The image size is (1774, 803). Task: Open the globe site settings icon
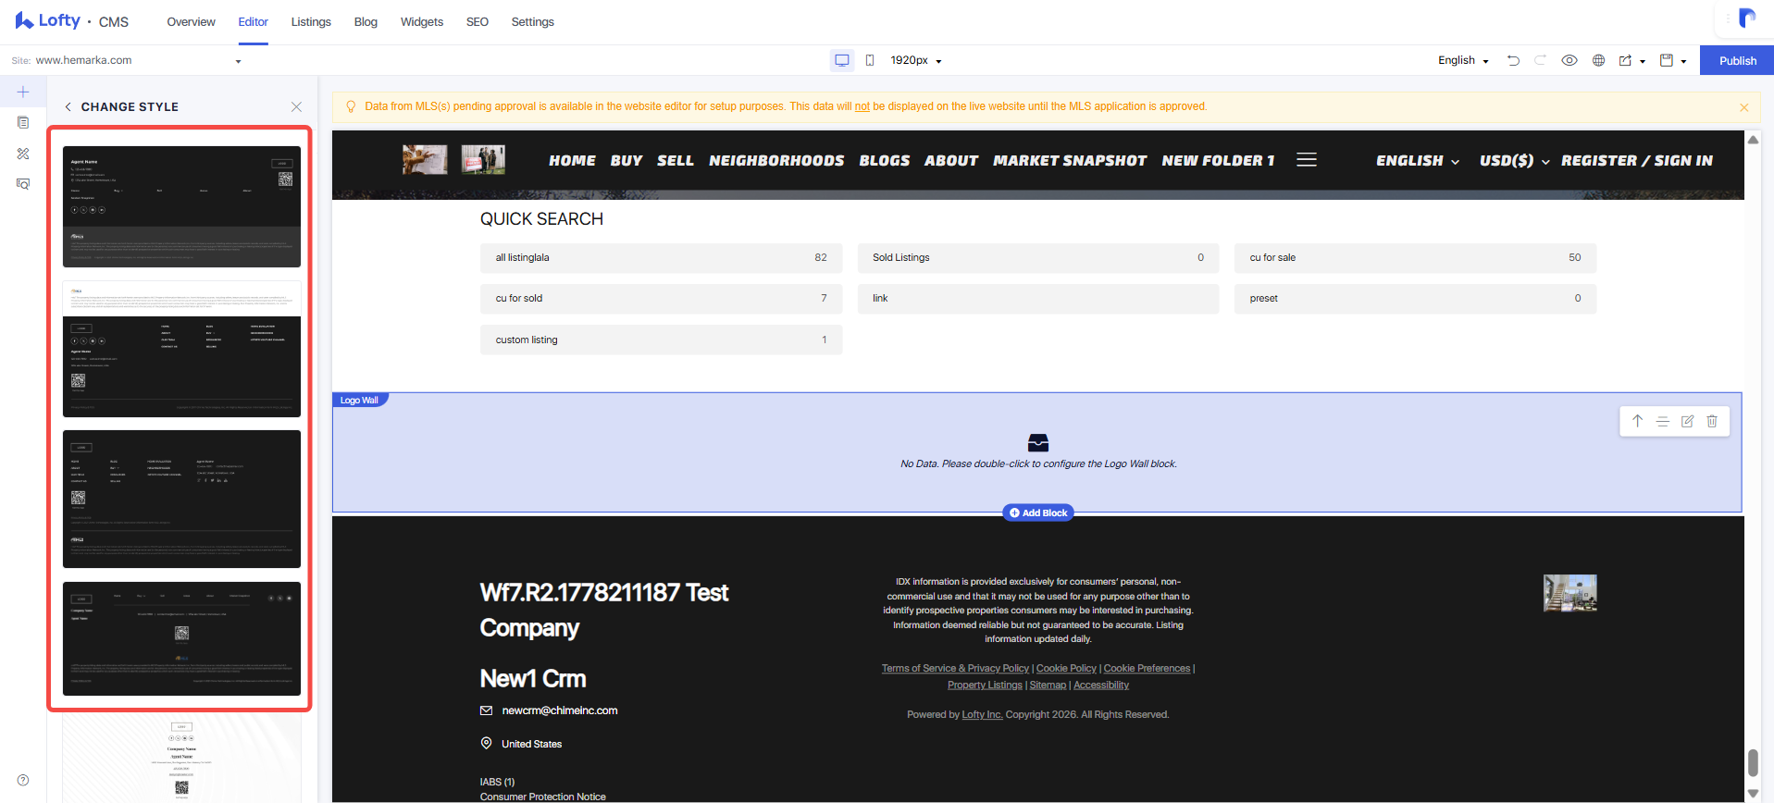pos(1598,60)
